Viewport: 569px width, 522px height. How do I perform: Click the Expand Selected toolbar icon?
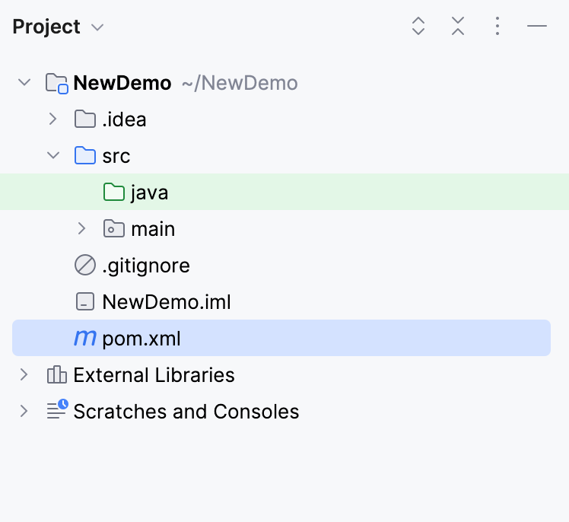click(x=418, y=27)
